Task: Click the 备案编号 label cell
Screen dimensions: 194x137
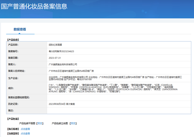Action: pyautogui.click(x=27, y=51)
